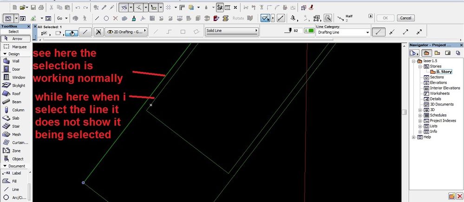
Task: Select the Door tool in ToolBox
Action: coord(15,69)
